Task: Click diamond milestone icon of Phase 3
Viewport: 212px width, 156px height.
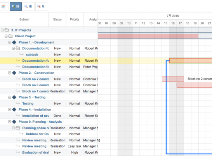Action: click(x=14, y=97)
